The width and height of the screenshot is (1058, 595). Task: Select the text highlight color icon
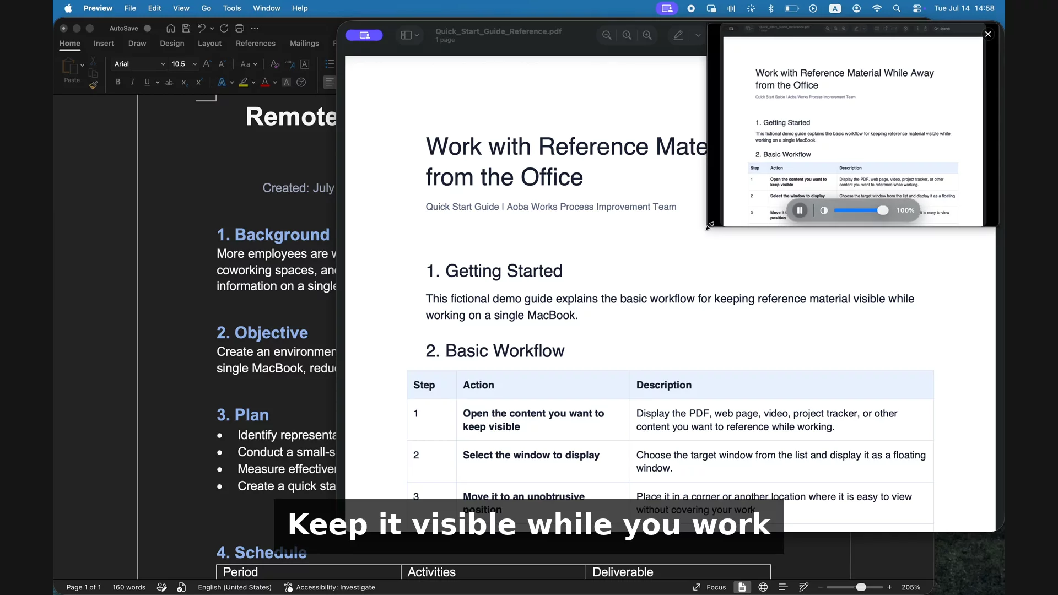click(x=243, y=83)
